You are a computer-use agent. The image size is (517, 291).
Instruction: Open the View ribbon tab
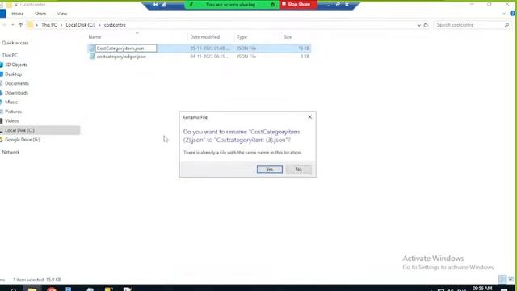(x=62, y=14)
